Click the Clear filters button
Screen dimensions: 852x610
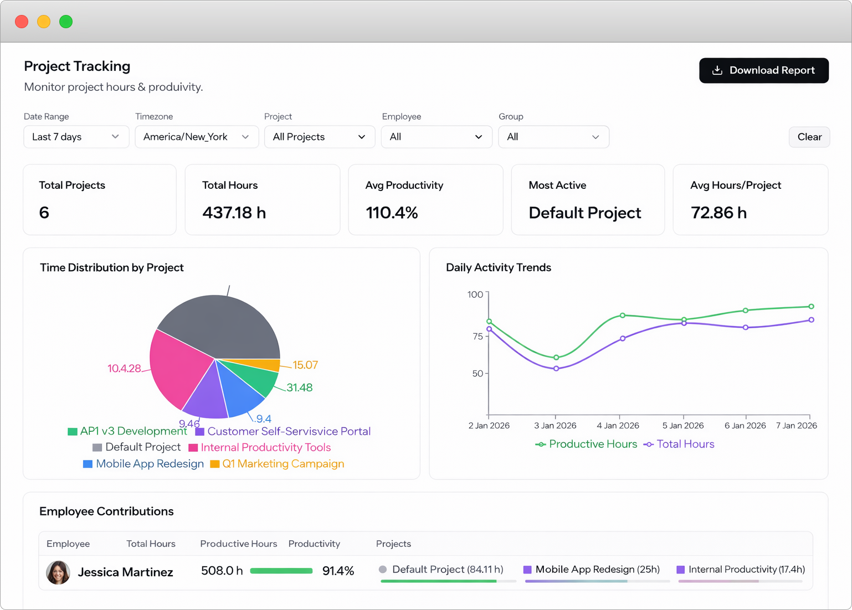(809, 137)
